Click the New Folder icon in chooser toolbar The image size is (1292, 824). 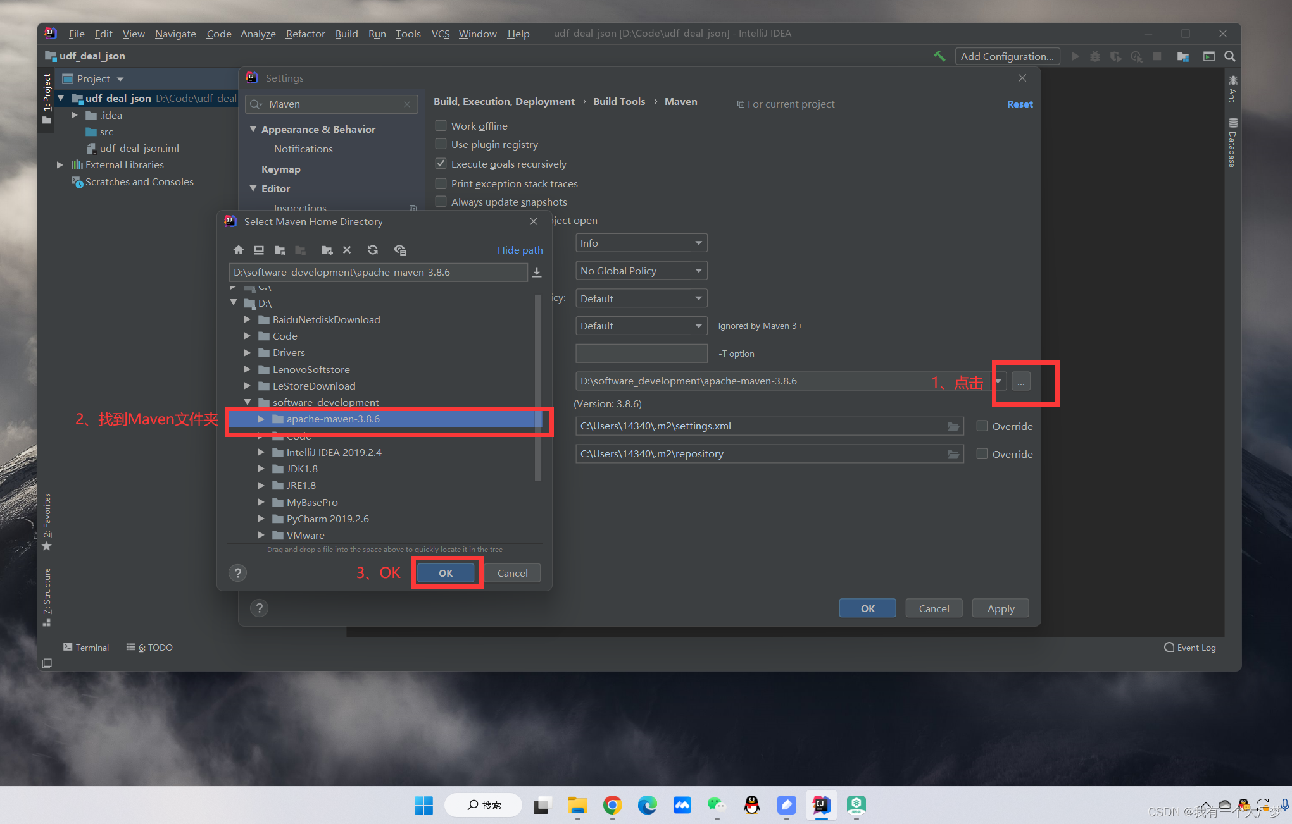[327, 250]
